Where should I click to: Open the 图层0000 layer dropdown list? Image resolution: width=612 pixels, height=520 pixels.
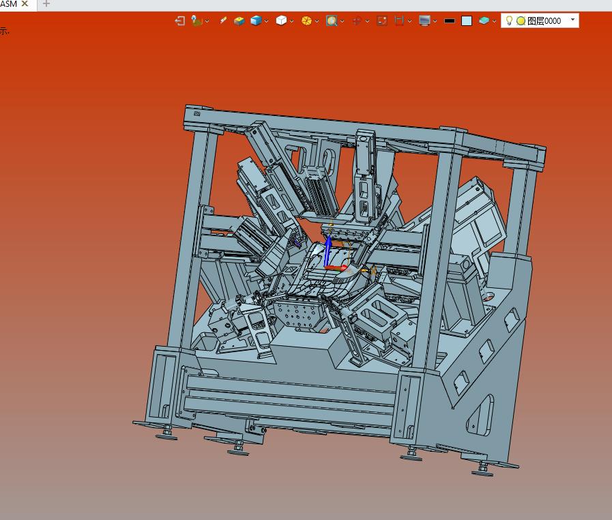pos(572,20)
